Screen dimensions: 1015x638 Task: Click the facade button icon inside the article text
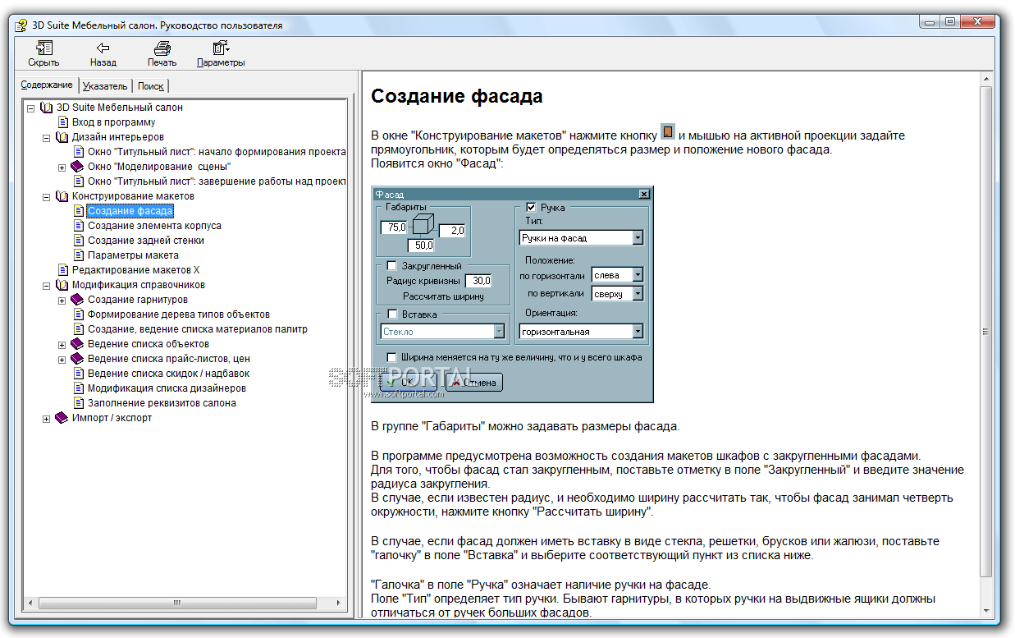(x=668, y=132)
